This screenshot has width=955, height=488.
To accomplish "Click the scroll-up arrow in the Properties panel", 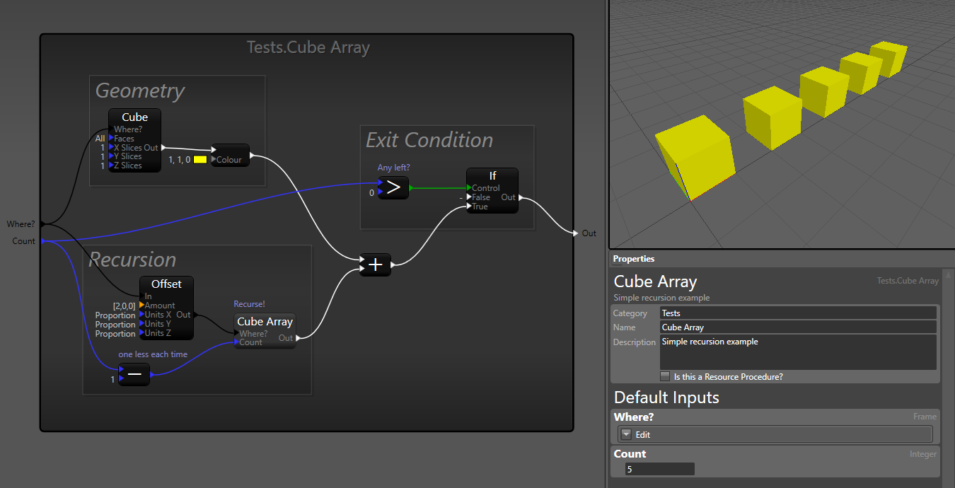I will click(x=949, y=275).
